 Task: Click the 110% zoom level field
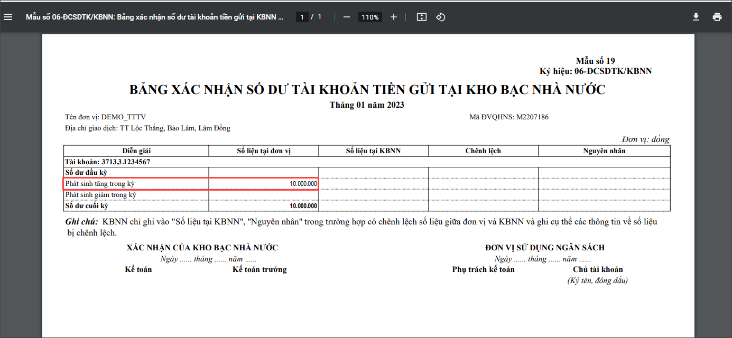[370, 17]
